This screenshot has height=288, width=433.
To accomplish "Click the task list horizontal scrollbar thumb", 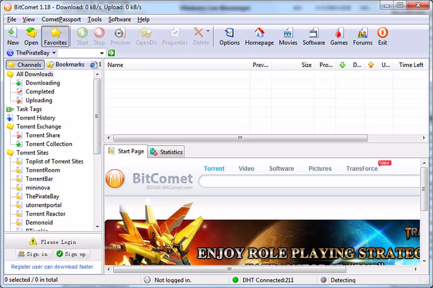I will (240, 138).
